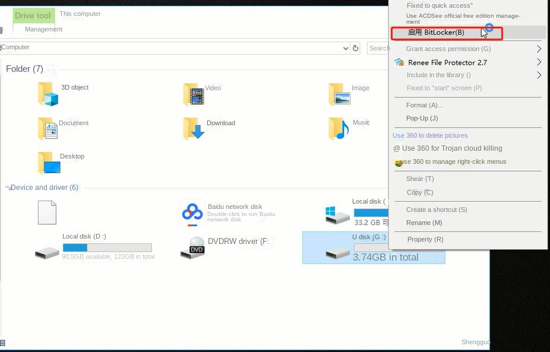Click the 360 icon beside right-click menu option
Image resolution: width=550 pixels, height=352 pixels.
point(400,161)
